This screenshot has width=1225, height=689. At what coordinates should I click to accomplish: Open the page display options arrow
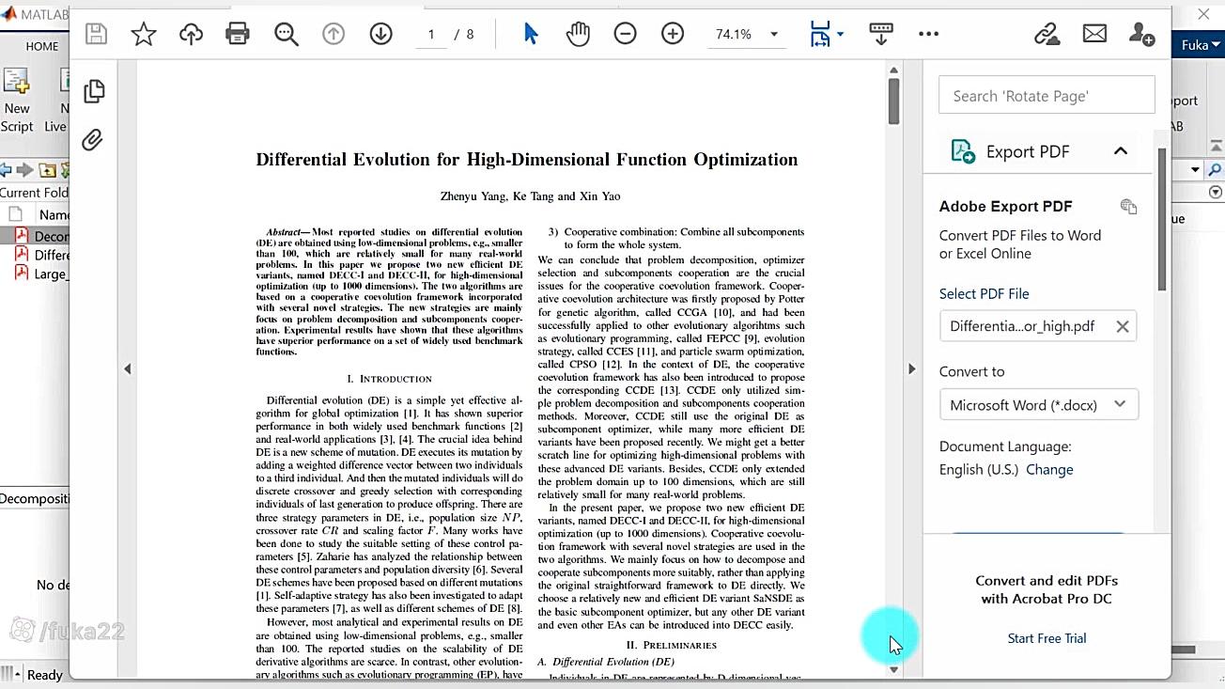pos(841,35)
